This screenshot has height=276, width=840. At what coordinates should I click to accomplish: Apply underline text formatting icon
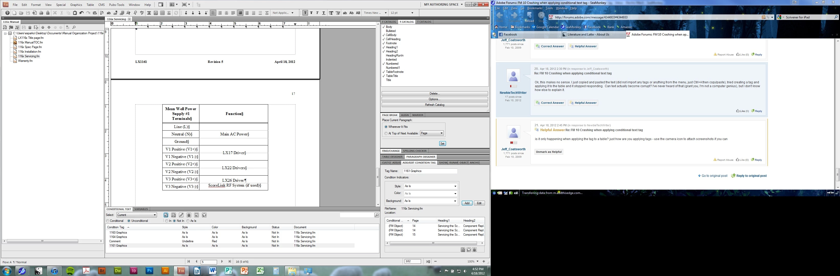[x=323, y=13]
